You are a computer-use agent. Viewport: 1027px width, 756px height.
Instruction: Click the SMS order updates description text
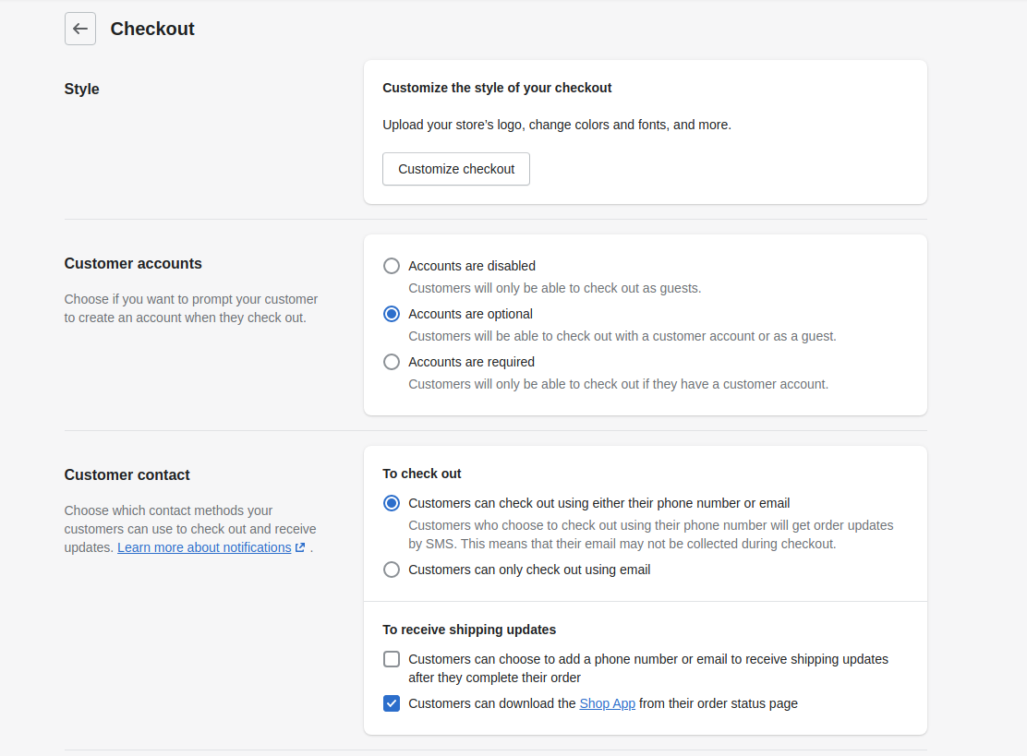click(x=651, y=534)
